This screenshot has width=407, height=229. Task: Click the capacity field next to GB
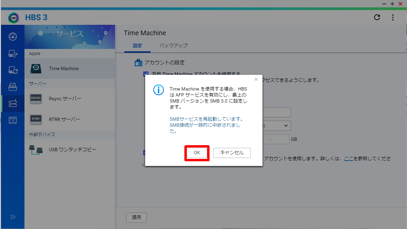tap(276, 139)
